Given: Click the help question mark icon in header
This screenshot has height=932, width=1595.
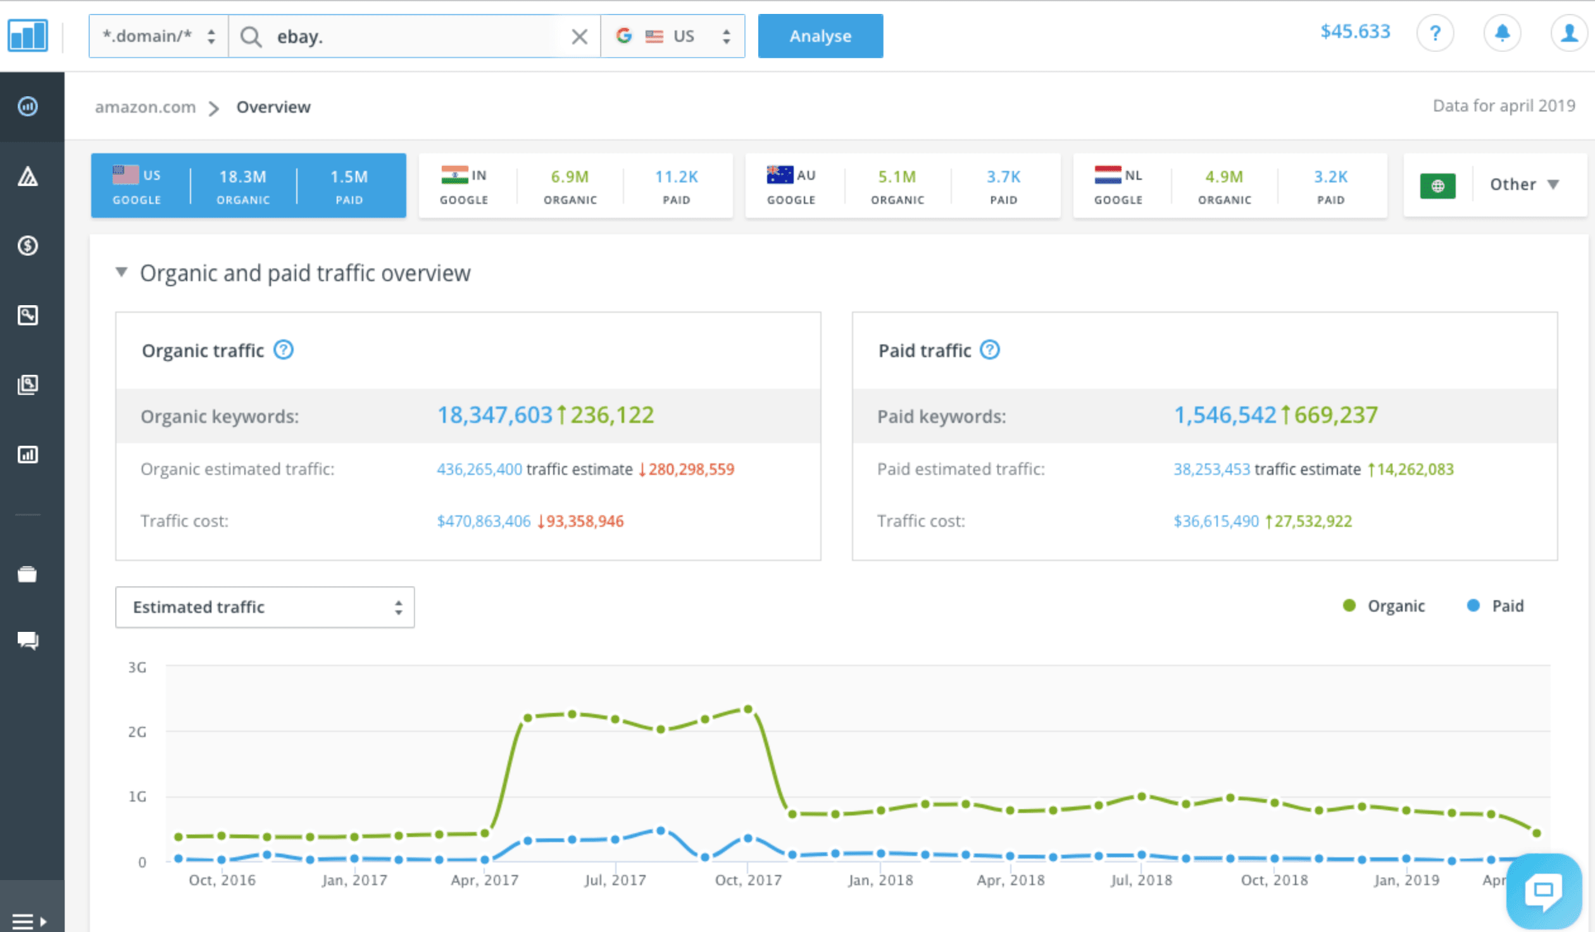Looking at the screenshot, I should 1435,33.
